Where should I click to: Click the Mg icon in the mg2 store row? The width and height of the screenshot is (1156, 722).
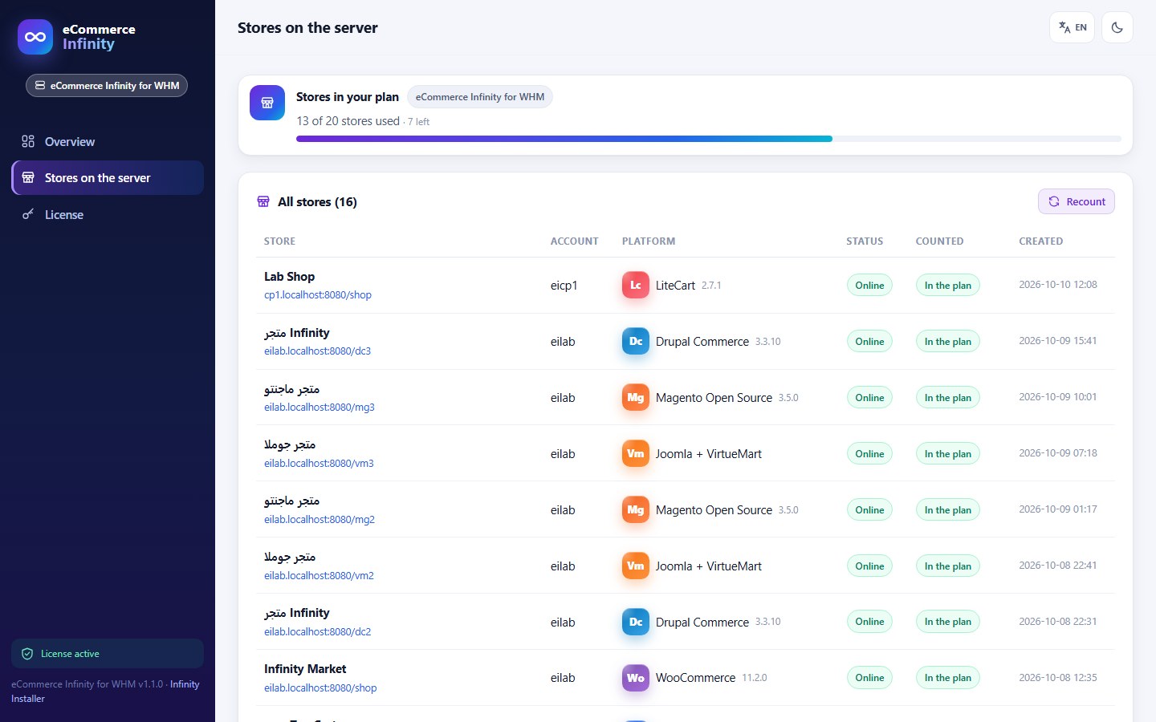click(635, 509)
